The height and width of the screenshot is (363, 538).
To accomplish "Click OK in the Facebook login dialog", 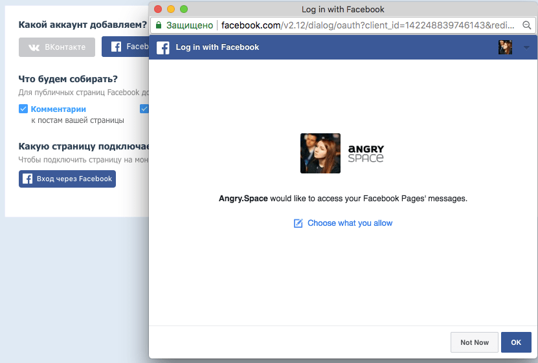I will pos(516,342).
